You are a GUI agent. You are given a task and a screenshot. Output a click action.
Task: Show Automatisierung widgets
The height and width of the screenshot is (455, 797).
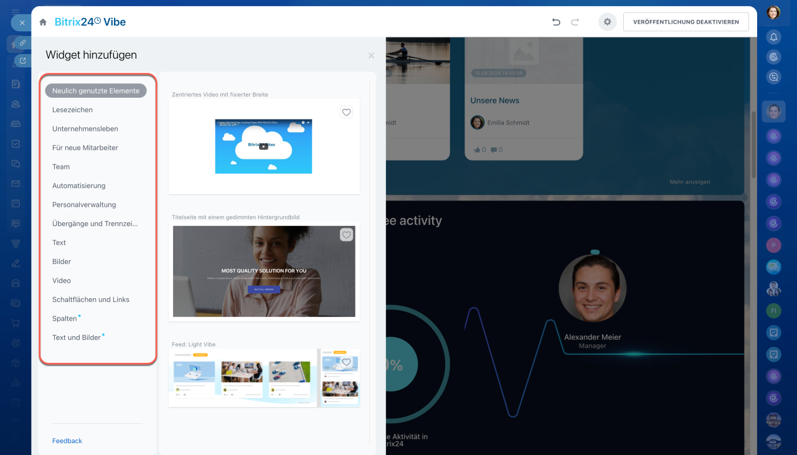point(79,185)
